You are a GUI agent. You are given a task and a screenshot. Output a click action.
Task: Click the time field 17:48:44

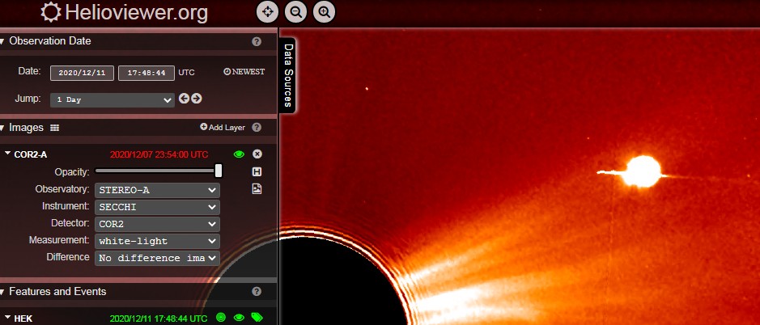146,73
